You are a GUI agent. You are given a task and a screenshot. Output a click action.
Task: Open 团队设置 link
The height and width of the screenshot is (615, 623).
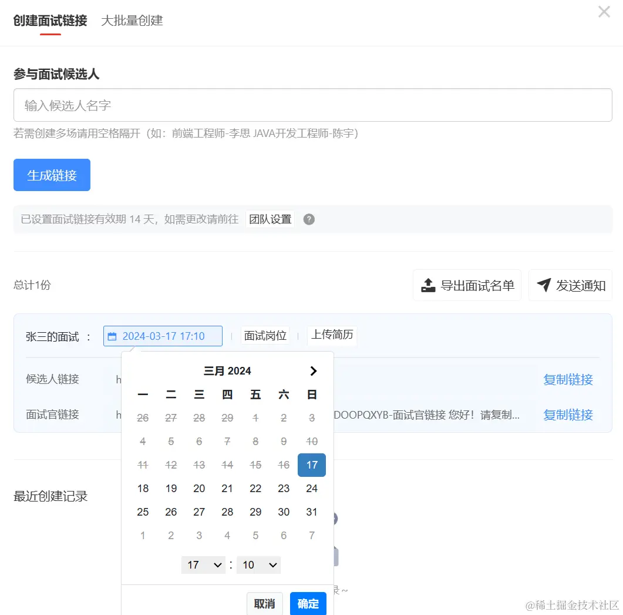click(270, 219)
